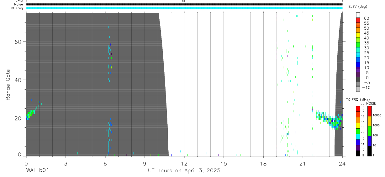Click the 100 label in NOISE legend
The height and width of the screenshot is (177, 385).
click(375, 135)
